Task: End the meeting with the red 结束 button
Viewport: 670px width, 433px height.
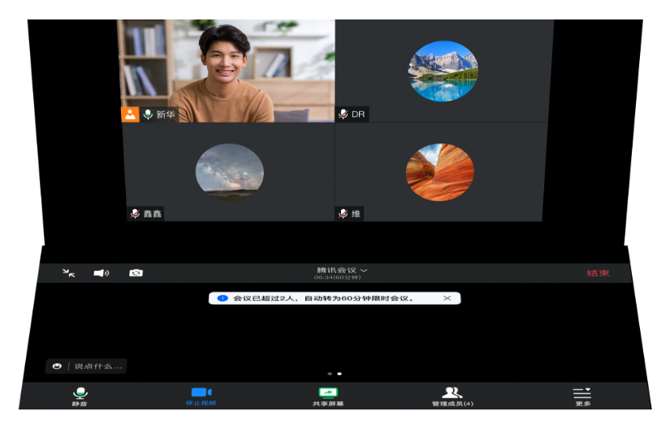Action: (x=599, y=273)
